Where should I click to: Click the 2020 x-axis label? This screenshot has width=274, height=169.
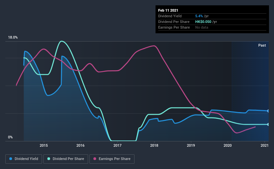click(x=228, y=145)
